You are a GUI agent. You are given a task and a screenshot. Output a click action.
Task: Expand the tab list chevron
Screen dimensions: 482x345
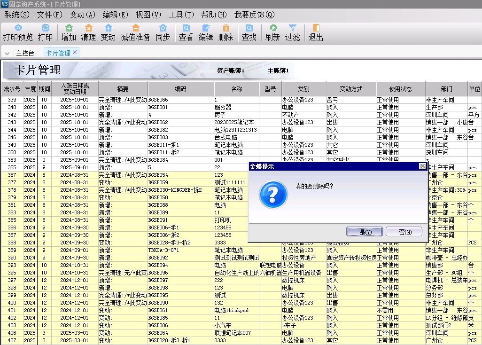7,54
